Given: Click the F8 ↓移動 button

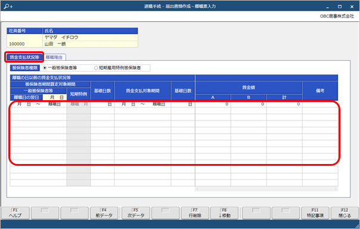Looking at the screenshot, I should coord(224,213).
